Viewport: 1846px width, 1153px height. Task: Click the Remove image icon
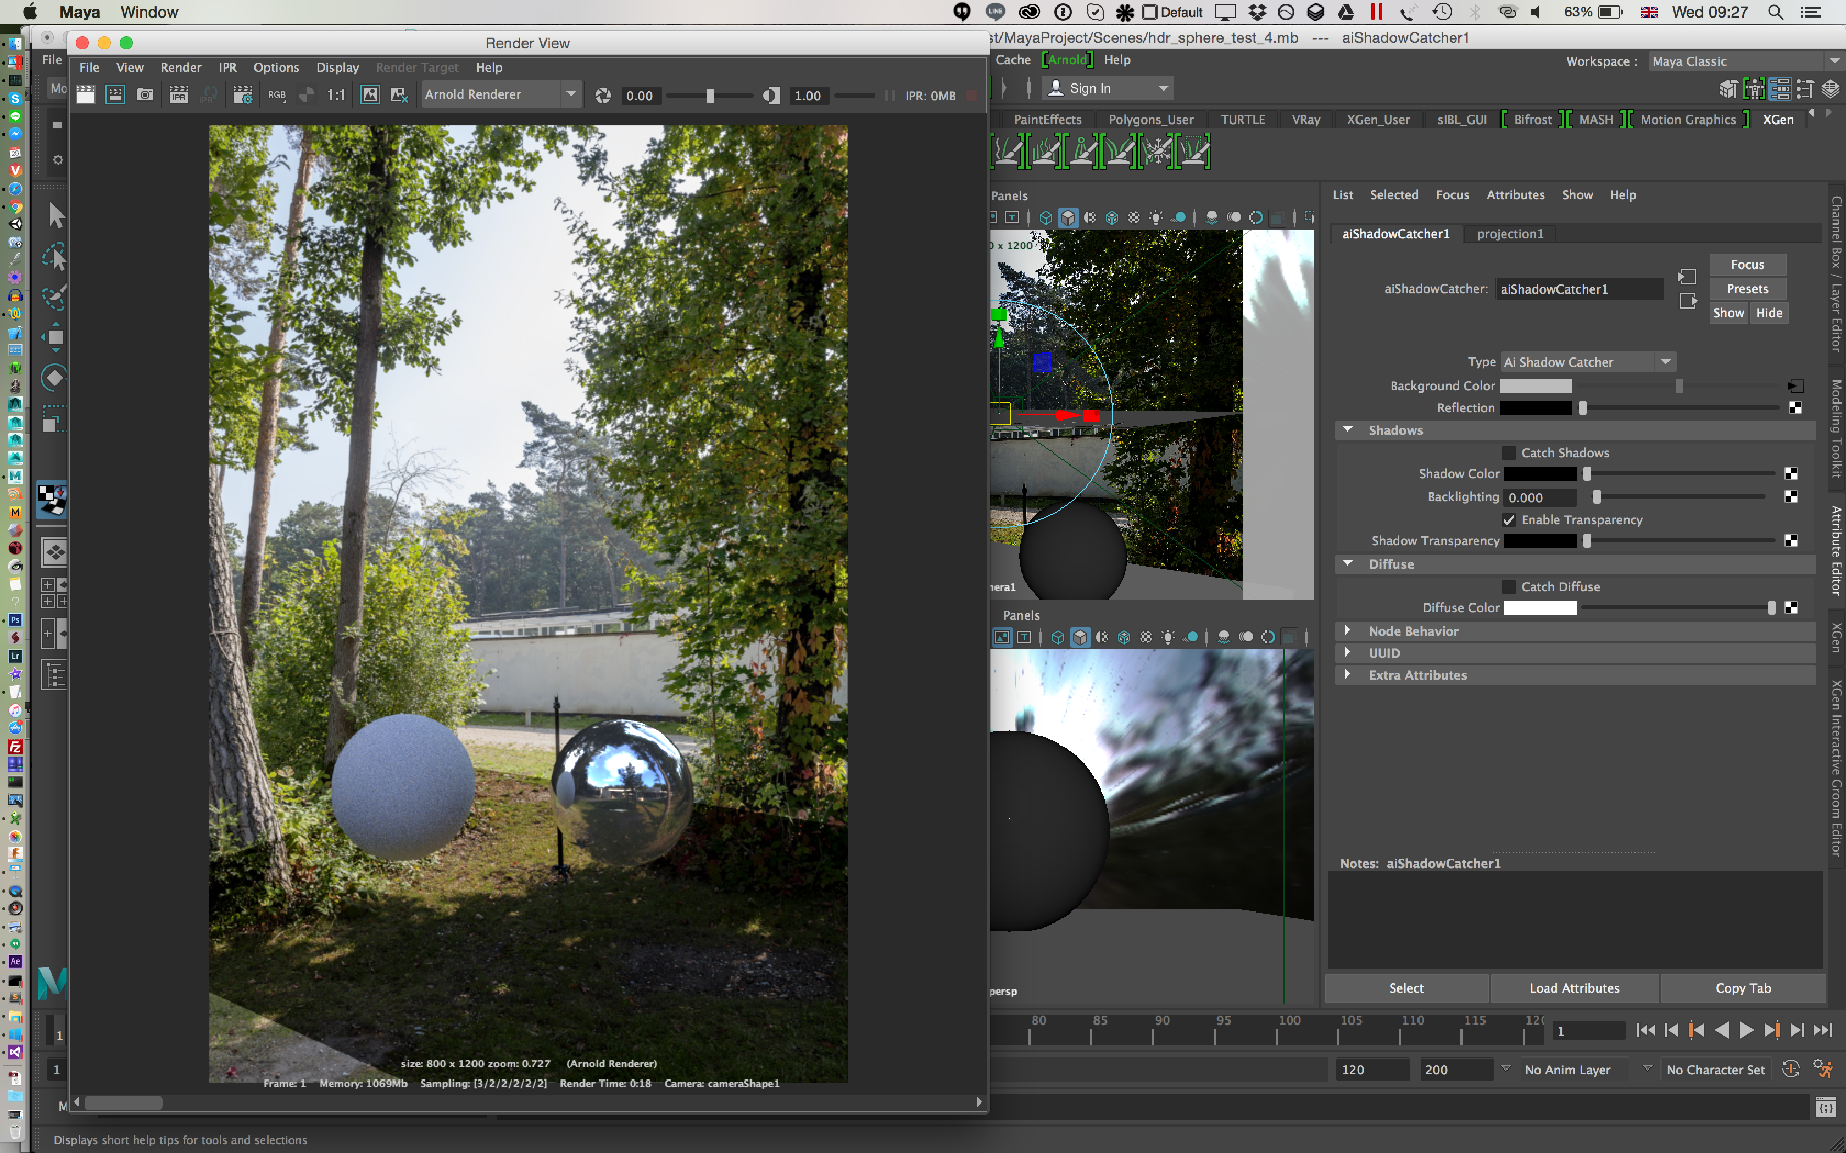click(x=399, y=94)
